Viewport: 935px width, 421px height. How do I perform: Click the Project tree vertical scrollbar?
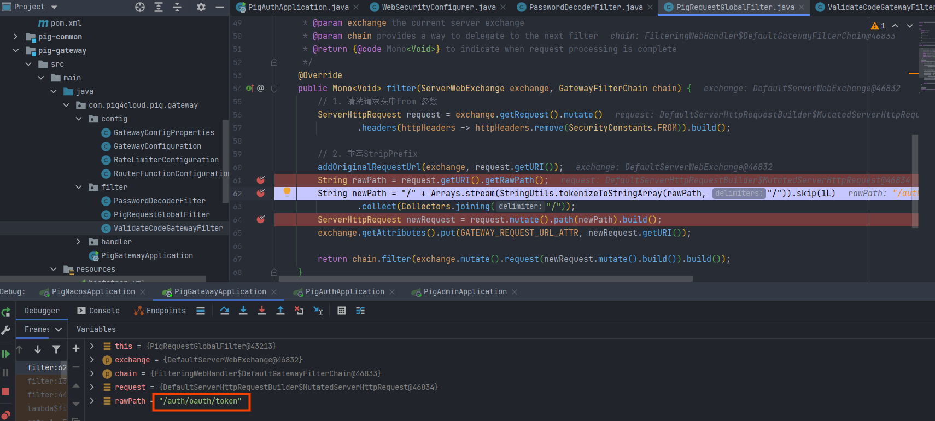(x=225, y=161)
